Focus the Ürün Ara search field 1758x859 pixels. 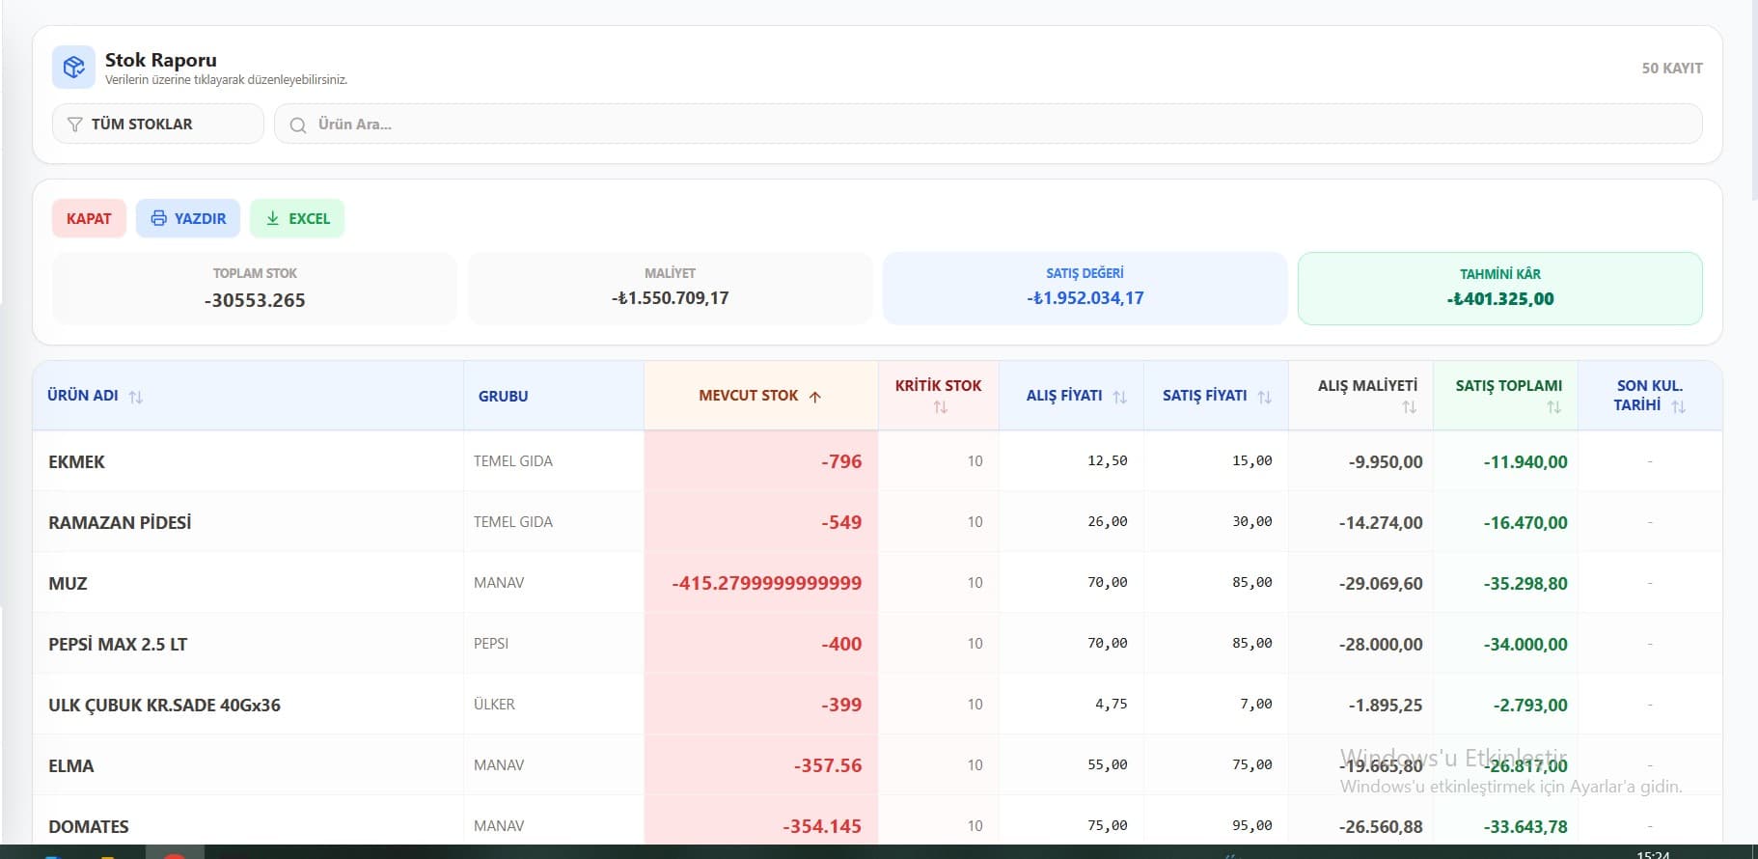click(x=988, y=124)
